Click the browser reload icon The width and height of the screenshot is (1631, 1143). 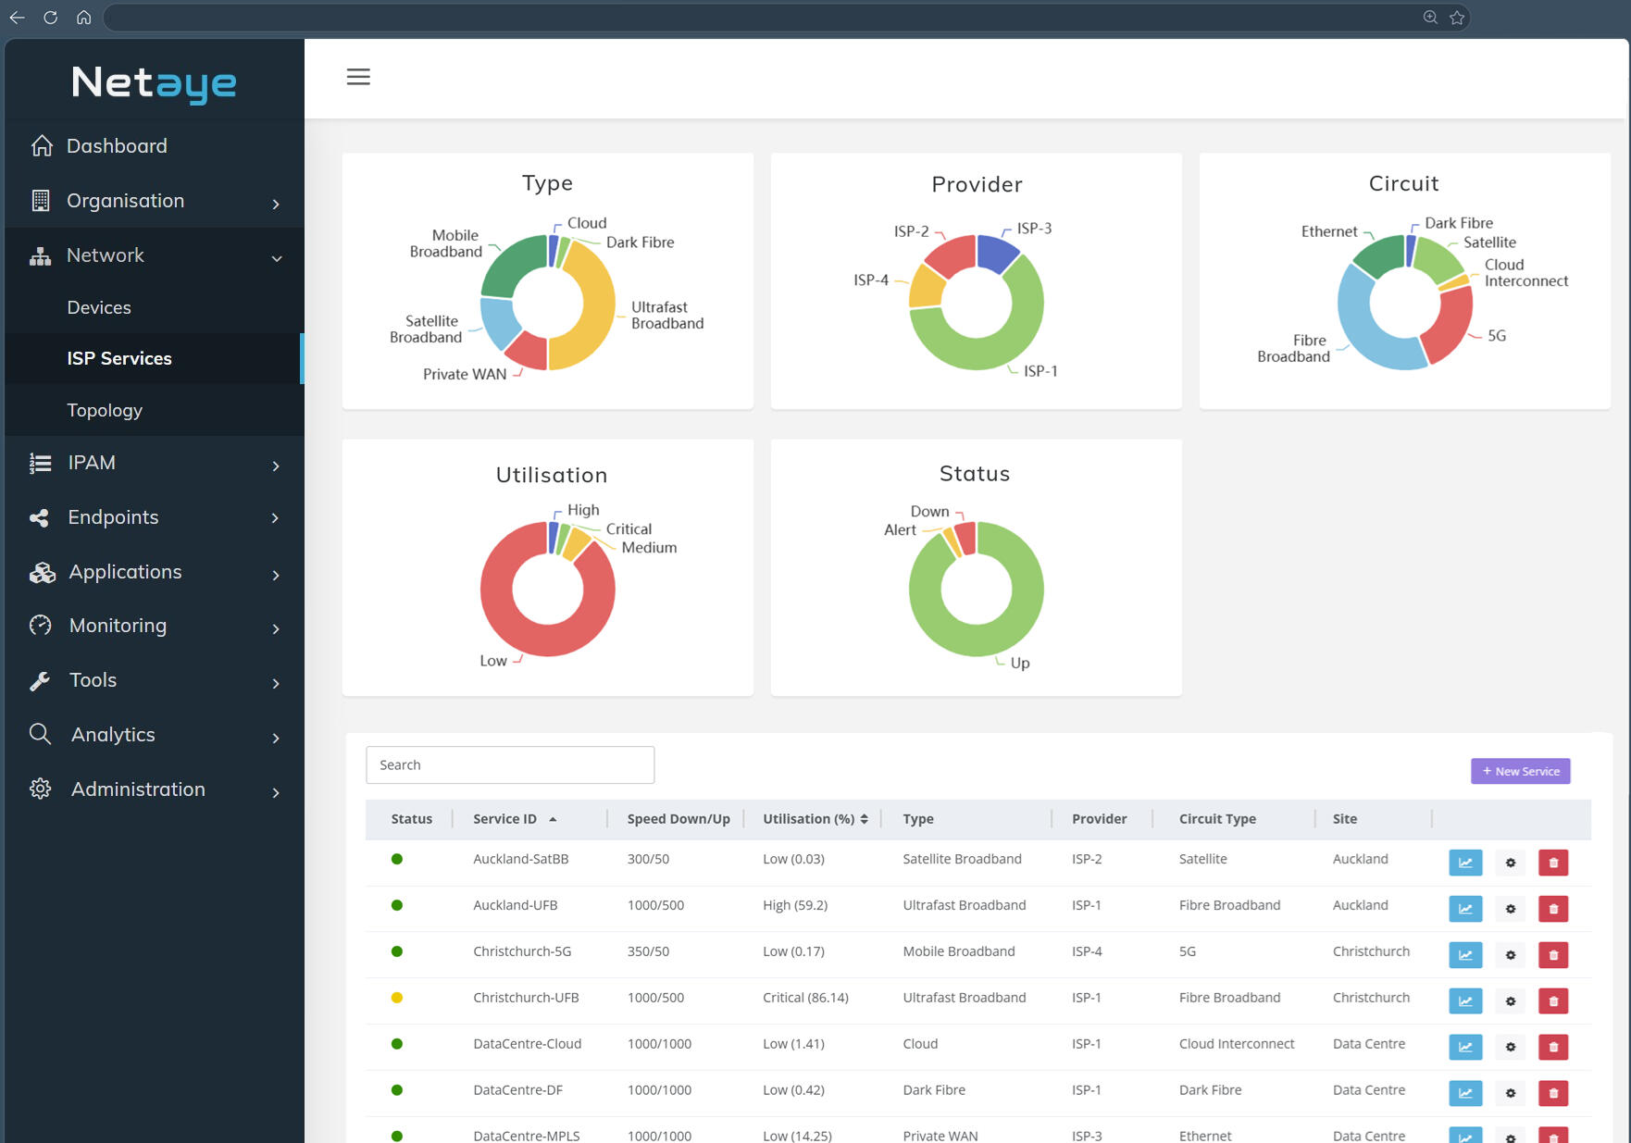pos(51,18)
